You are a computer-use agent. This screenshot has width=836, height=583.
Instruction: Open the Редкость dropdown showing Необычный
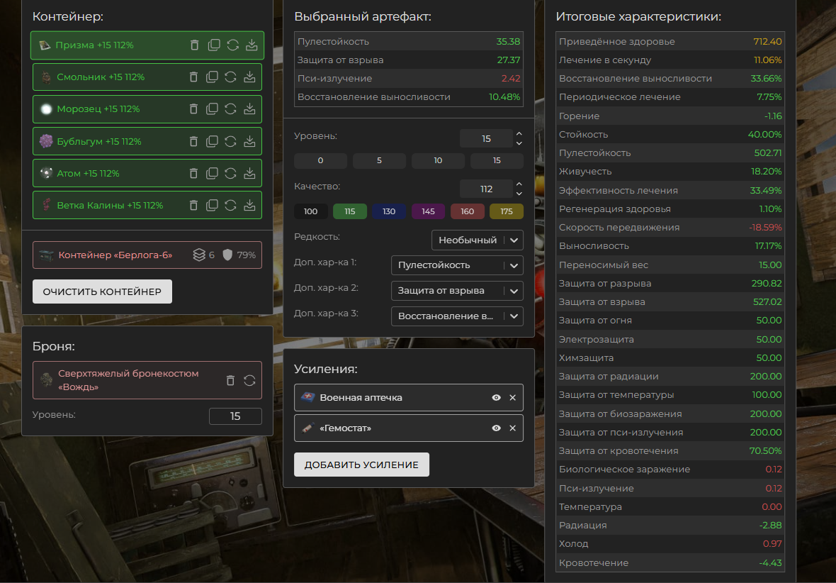[478, 240]
